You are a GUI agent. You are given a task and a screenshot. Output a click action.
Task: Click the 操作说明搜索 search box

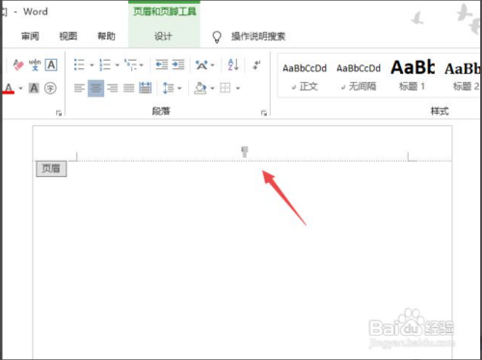(x=258, y=37)
